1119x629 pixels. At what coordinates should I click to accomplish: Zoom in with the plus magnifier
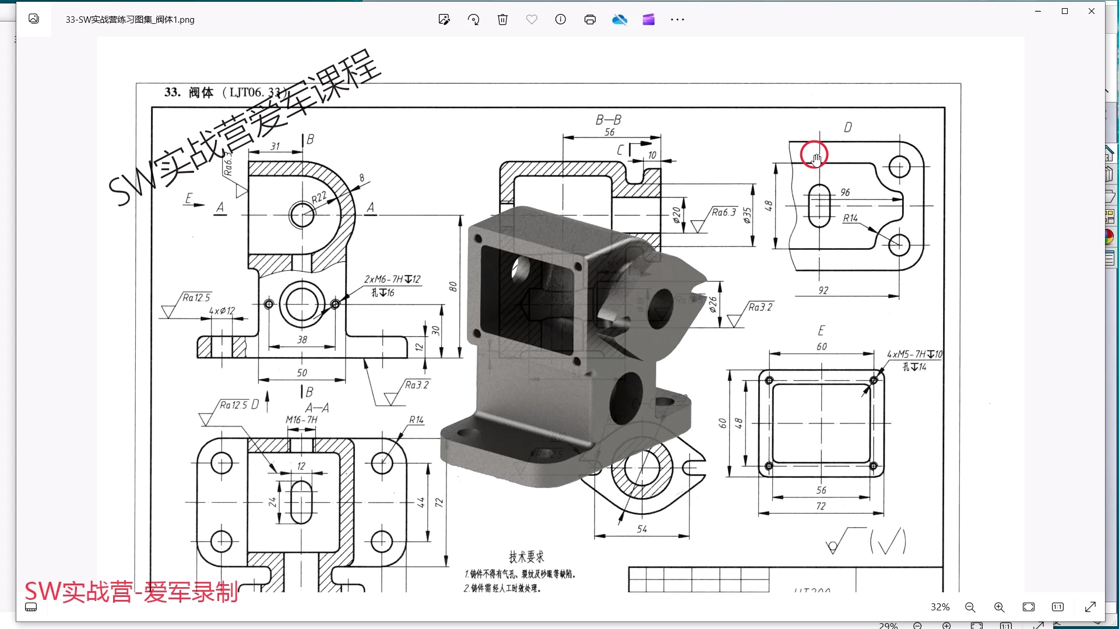(1000, 607)
